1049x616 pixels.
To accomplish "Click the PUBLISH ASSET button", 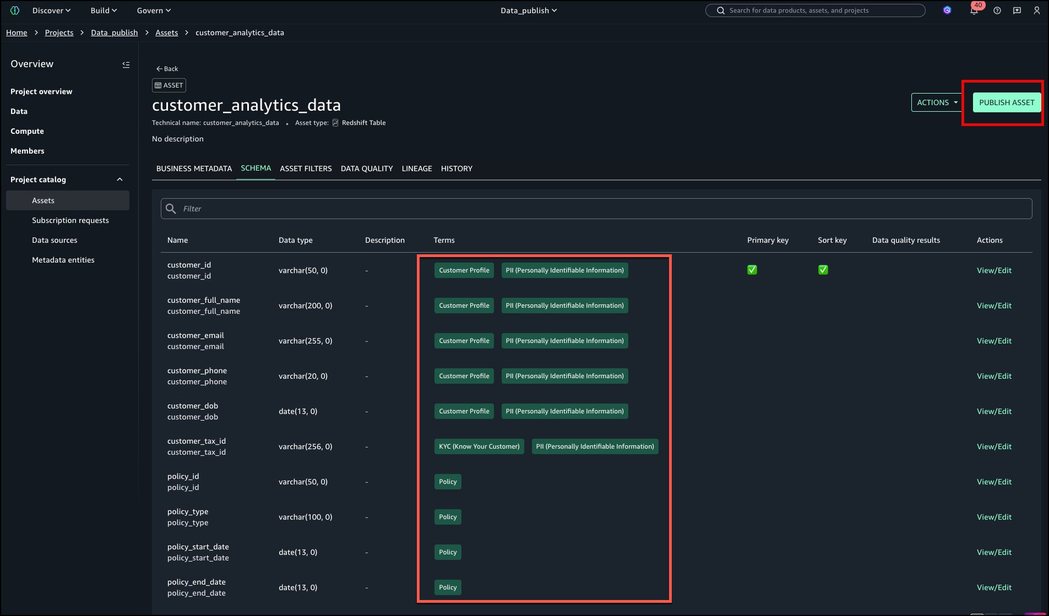I will 1006,102.
